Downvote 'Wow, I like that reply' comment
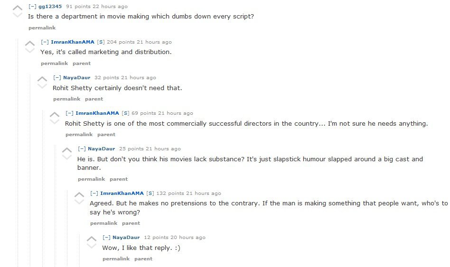This screenshot has height=267, width=450. (92, 246)
